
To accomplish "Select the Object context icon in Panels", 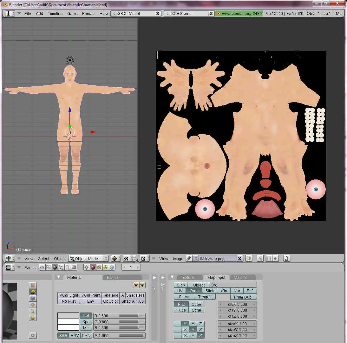I will [61, 267].
